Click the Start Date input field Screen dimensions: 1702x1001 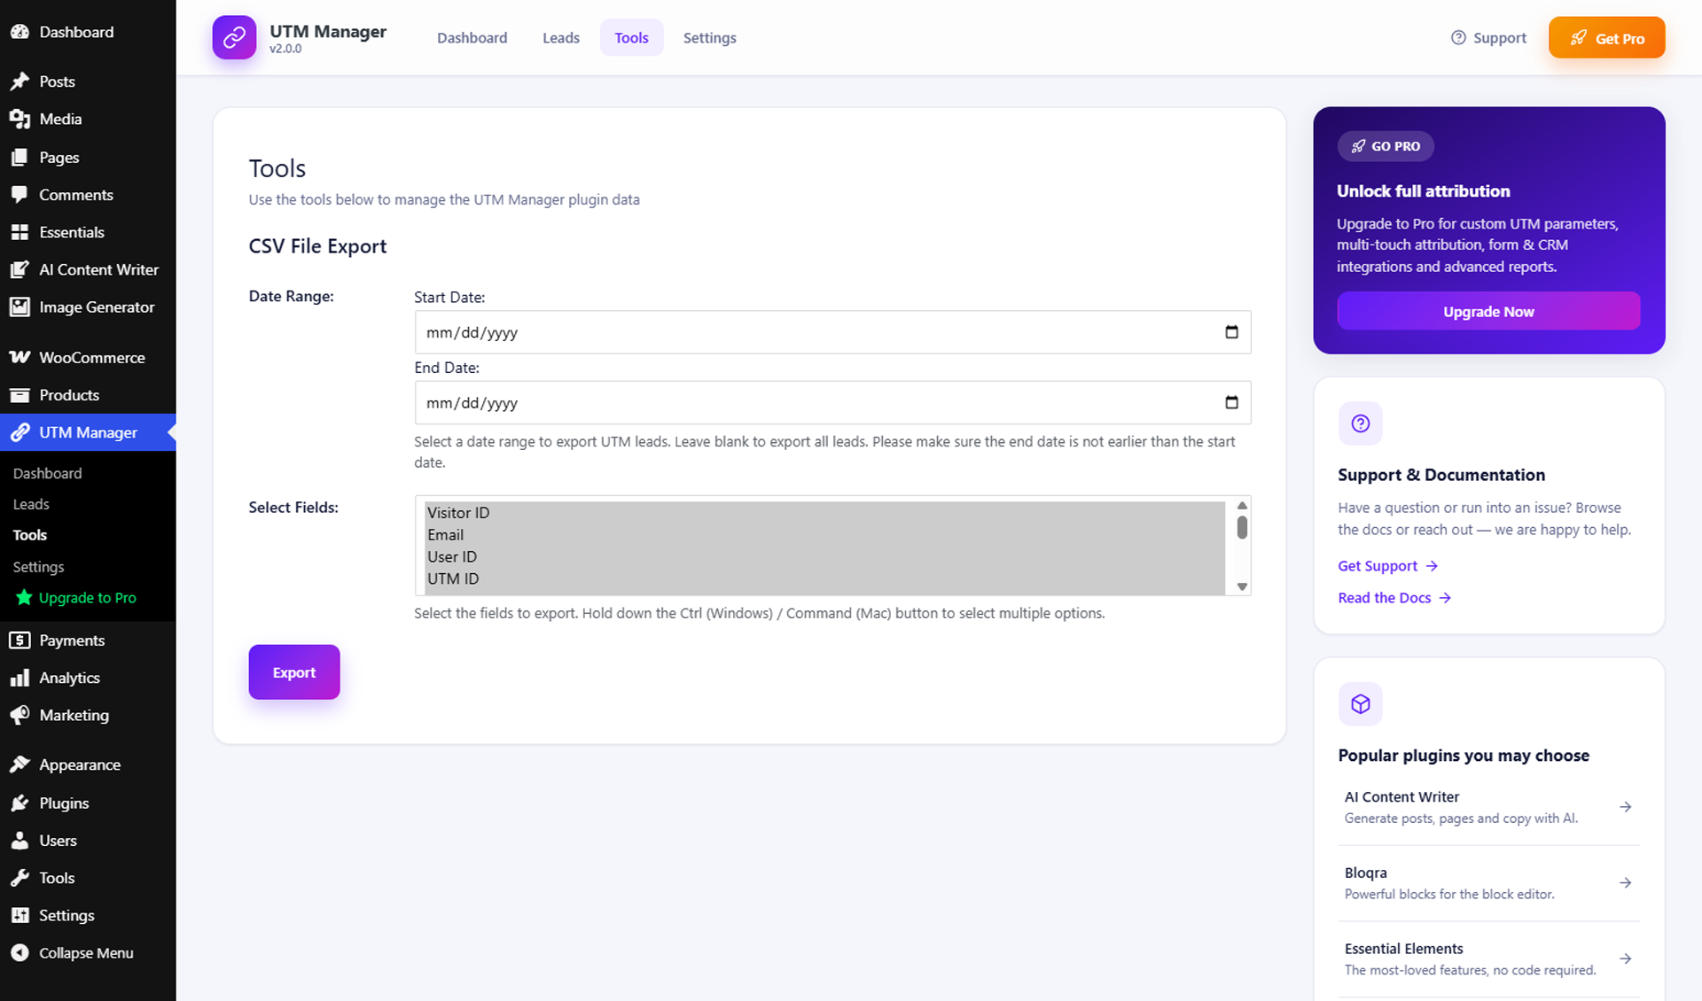click(833, 332)
